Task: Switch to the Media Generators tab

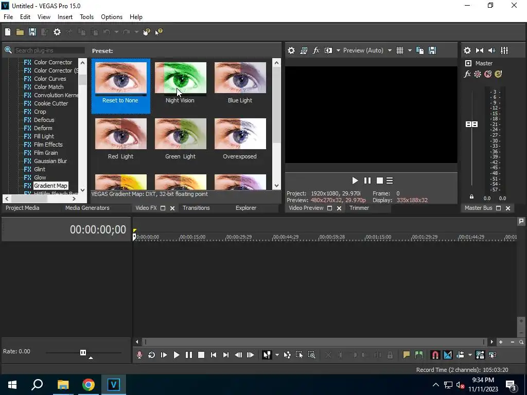Action: (87, 208)
